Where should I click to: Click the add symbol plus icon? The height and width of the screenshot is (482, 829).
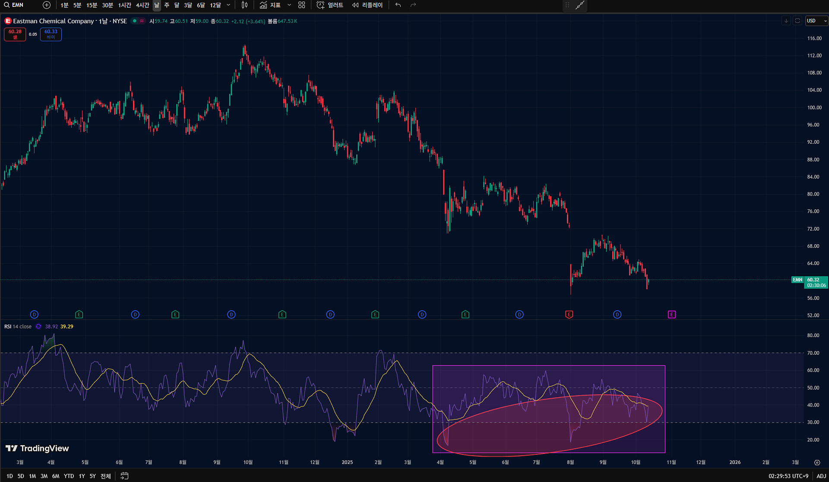coord(47,5)
